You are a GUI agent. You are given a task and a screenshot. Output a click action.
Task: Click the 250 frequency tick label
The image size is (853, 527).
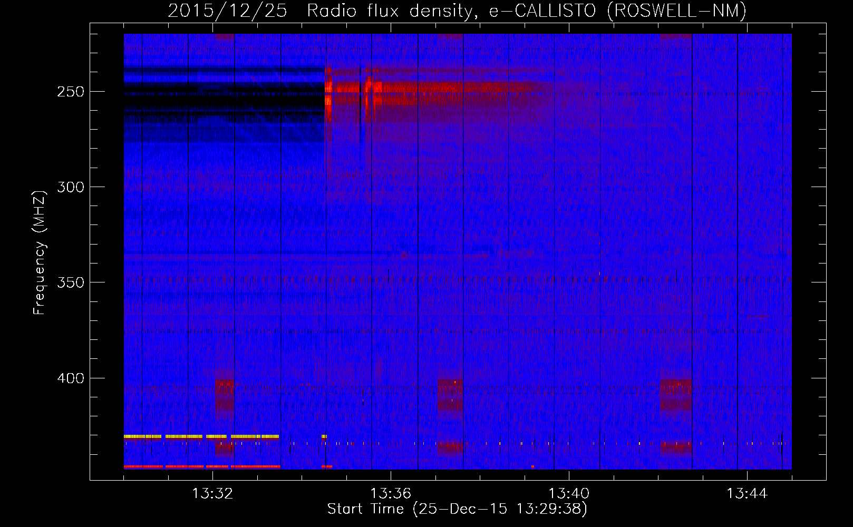click(71, 92)
